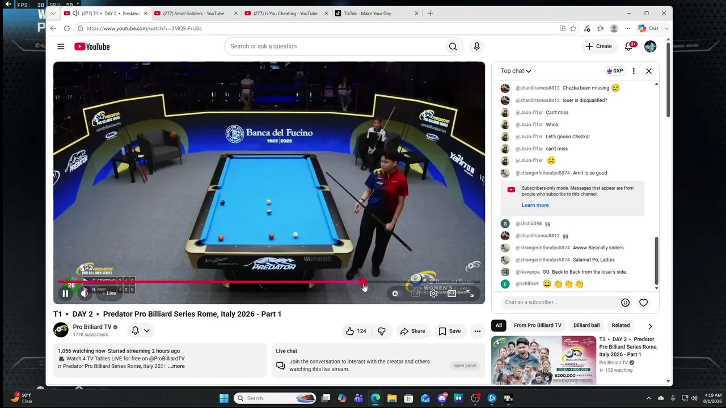The image size is (726, 408).
Task: Switch to the Is You Cheating tab
Action: click(285, 14)
